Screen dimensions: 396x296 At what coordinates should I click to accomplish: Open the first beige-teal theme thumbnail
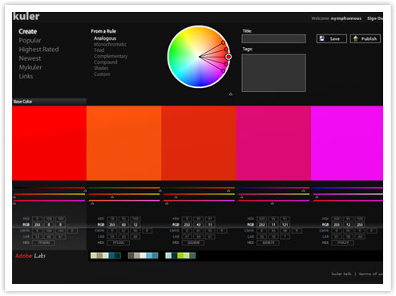pyautogui.click(x=106, y=256)
